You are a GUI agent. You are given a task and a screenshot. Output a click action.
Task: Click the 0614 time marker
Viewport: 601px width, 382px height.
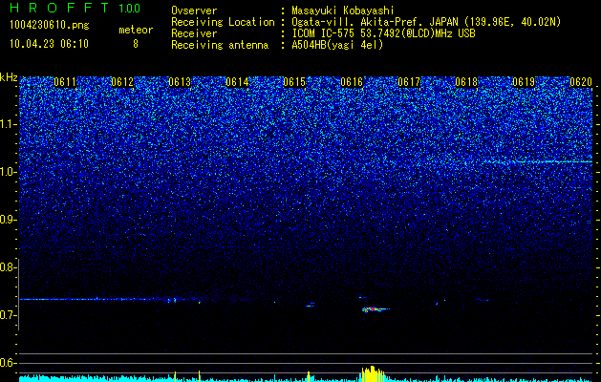[x=237, y=82]
